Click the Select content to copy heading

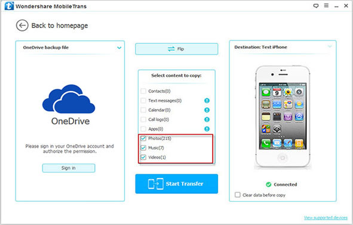[176, 76]
